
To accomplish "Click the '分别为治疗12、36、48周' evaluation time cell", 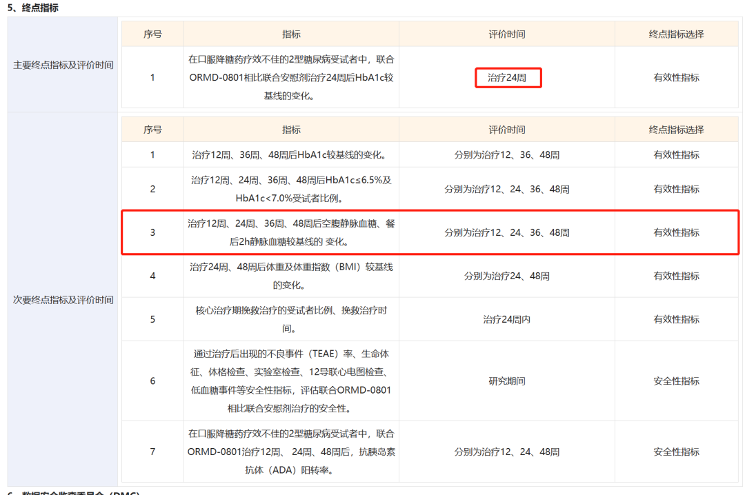I will pyautogui.click(x=507, y=155).
